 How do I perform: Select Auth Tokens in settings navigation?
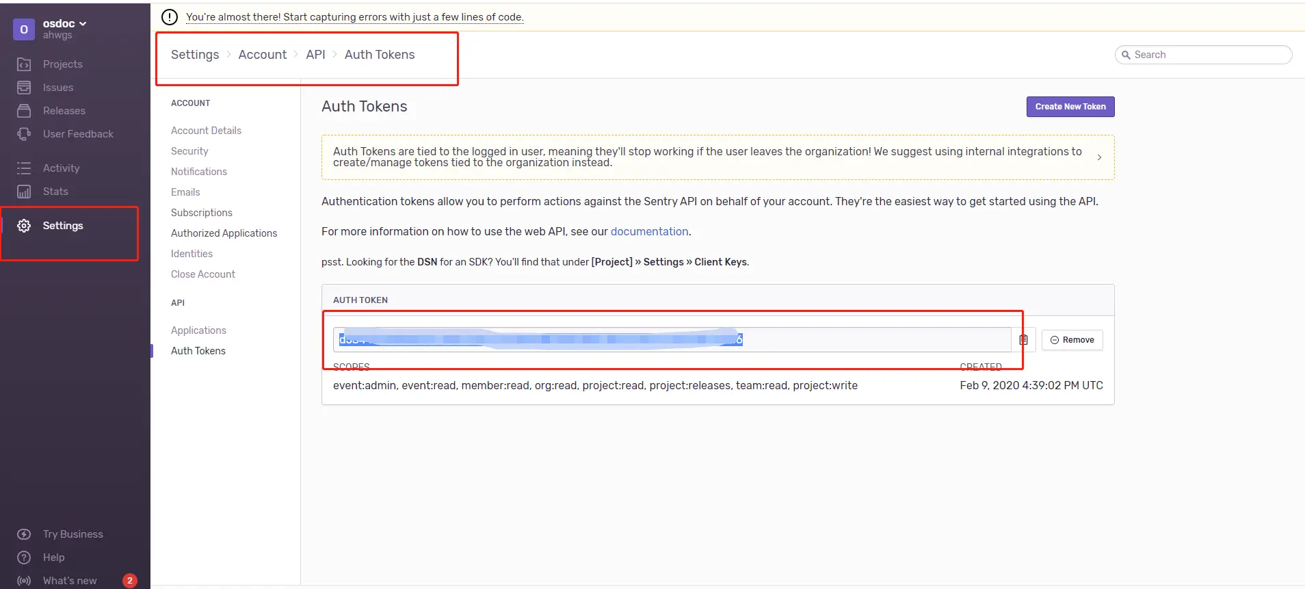pyautogui.click(x=198, y=351)
